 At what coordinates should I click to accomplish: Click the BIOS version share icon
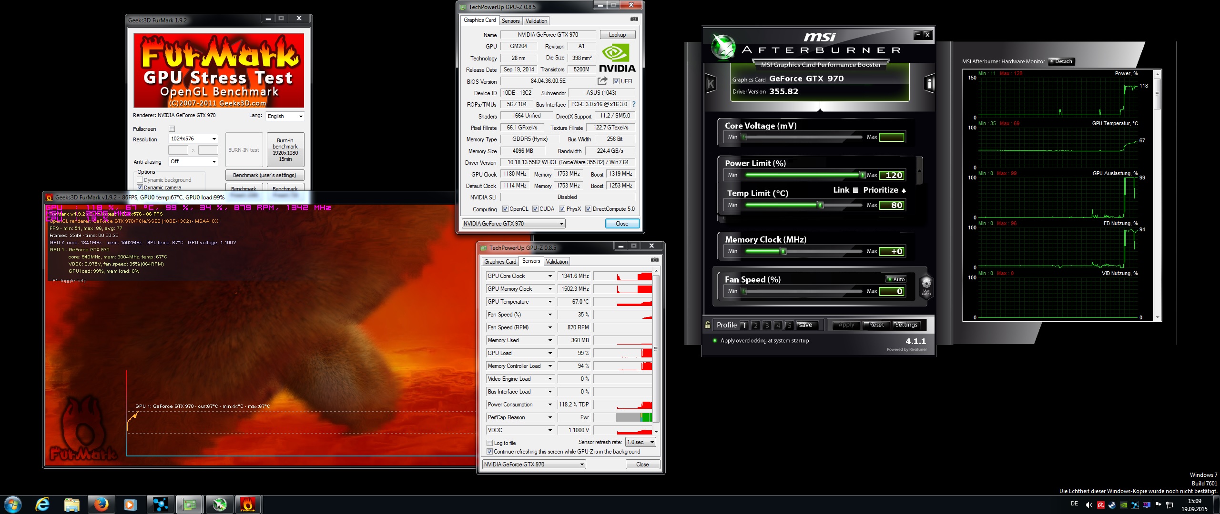point(602,81)
